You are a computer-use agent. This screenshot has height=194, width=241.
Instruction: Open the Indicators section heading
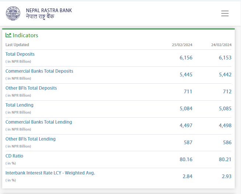(25, 35)
